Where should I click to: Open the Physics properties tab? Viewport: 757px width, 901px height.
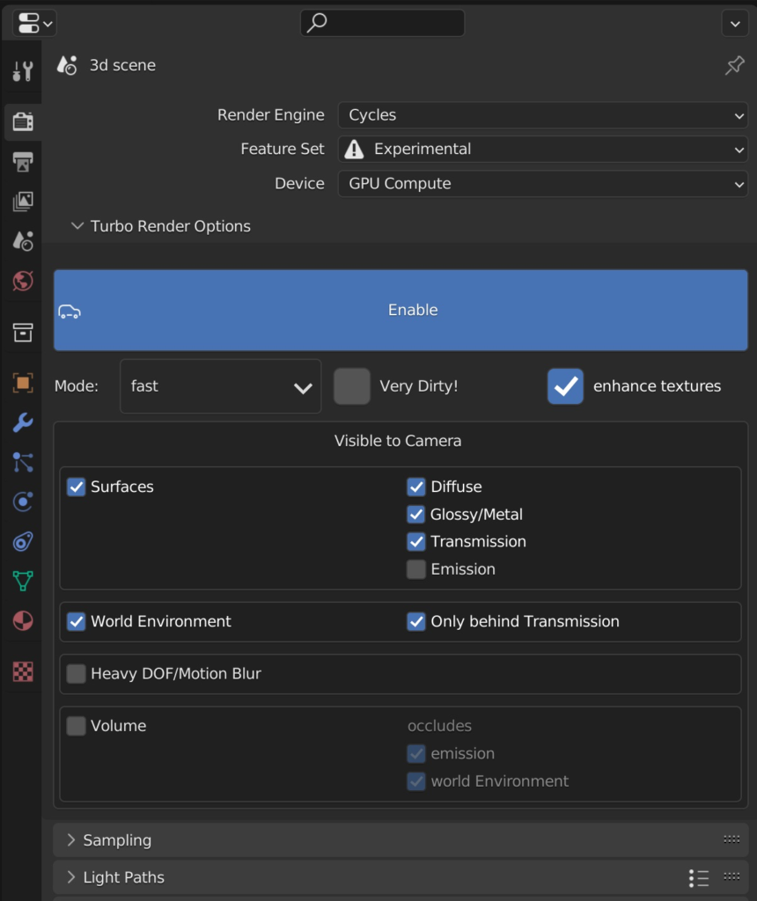[x=22, y=502]
